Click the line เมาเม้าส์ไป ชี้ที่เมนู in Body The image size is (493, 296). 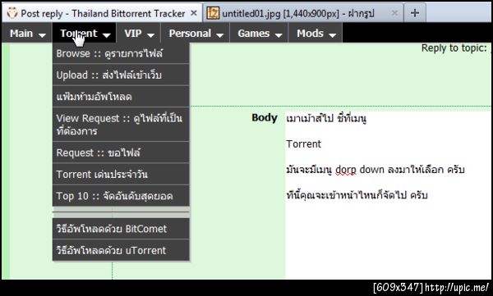point(326,118)
